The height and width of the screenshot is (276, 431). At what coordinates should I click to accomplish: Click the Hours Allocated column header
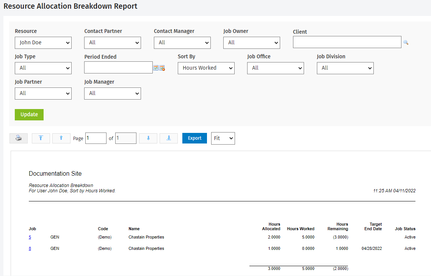tap(271, 226)
